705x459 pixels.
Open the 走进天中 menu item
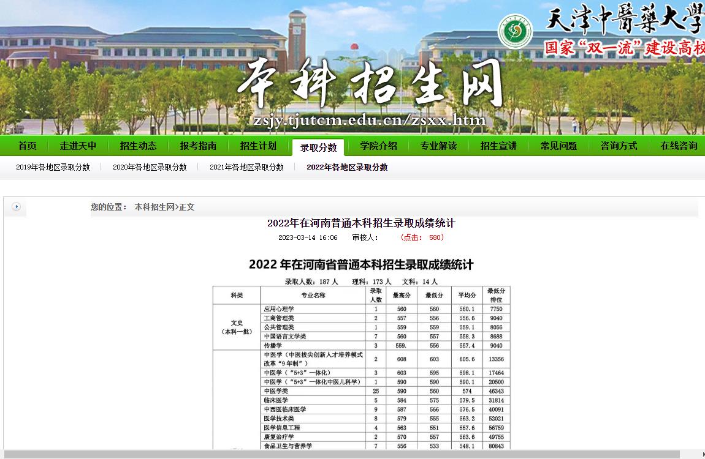[x=78, y=146]
